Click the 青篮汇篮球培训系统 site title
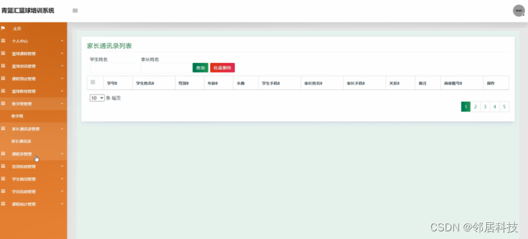The height and width of the screenshot is (239, 528). pyautogui.click(x=27, y=10)
